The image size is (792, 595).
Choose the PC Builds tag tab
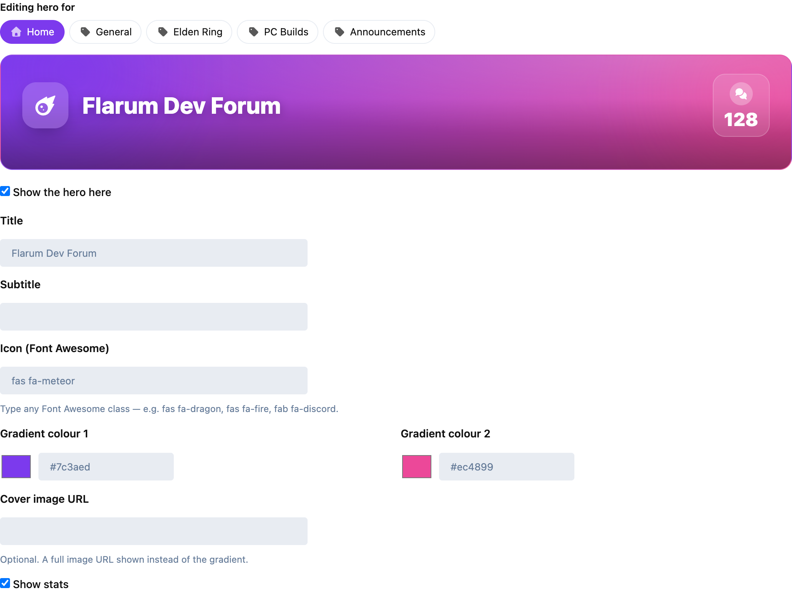coord(278,32)
